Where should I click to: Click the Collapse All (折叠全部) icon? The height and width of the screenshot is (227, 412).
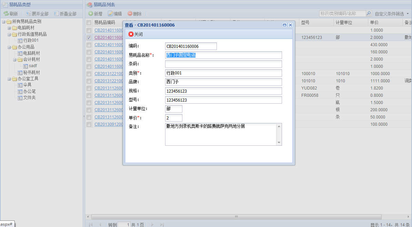(57, 14)
